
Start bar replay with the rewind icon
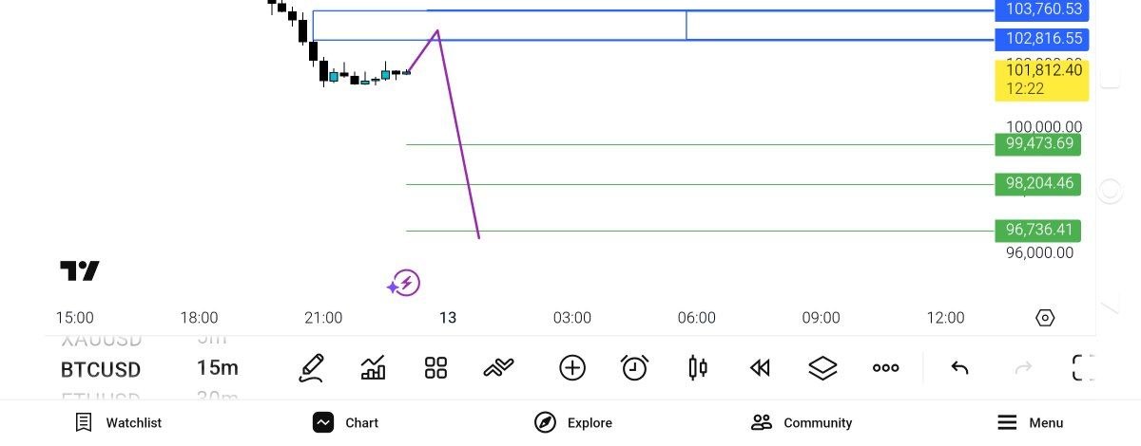(x=760, y=367)
